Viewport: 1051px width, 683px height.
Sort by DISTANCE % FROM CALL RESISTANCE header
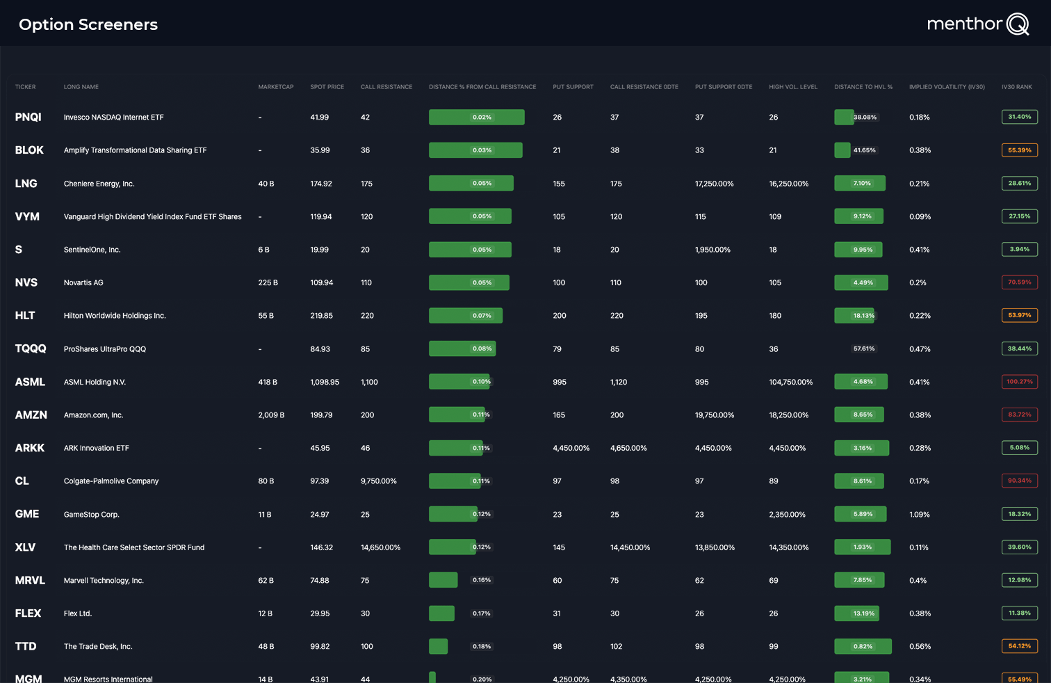pos(482,87)
